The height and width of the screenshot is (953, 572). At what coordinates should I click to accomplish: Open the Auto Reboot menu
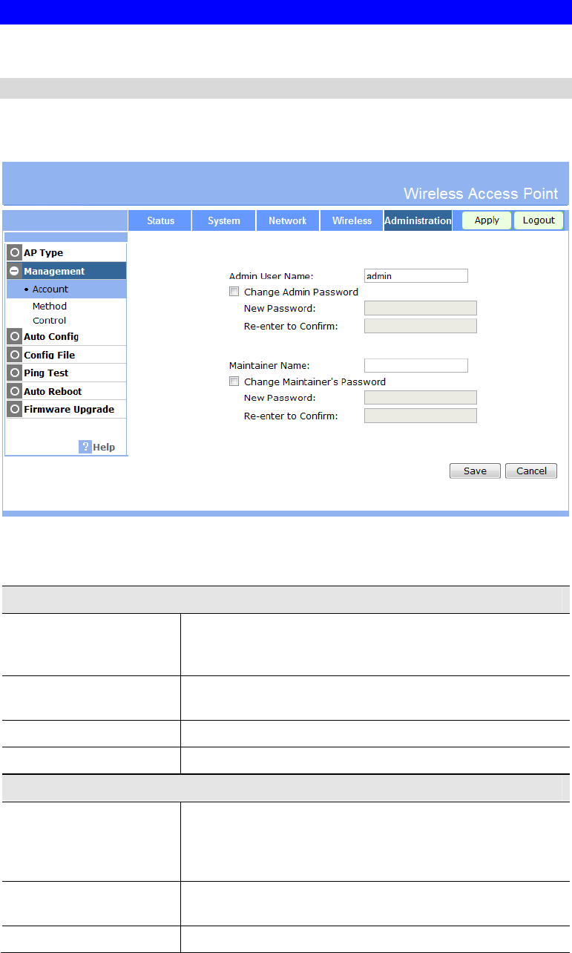(53, 391)
